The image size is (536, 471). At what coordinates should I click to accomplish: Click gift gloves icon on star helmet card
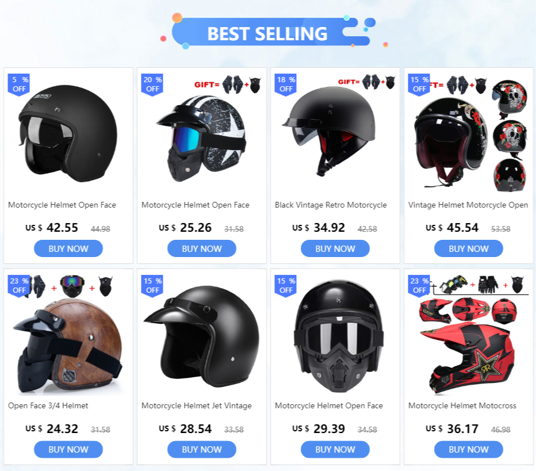click(233, 85)
